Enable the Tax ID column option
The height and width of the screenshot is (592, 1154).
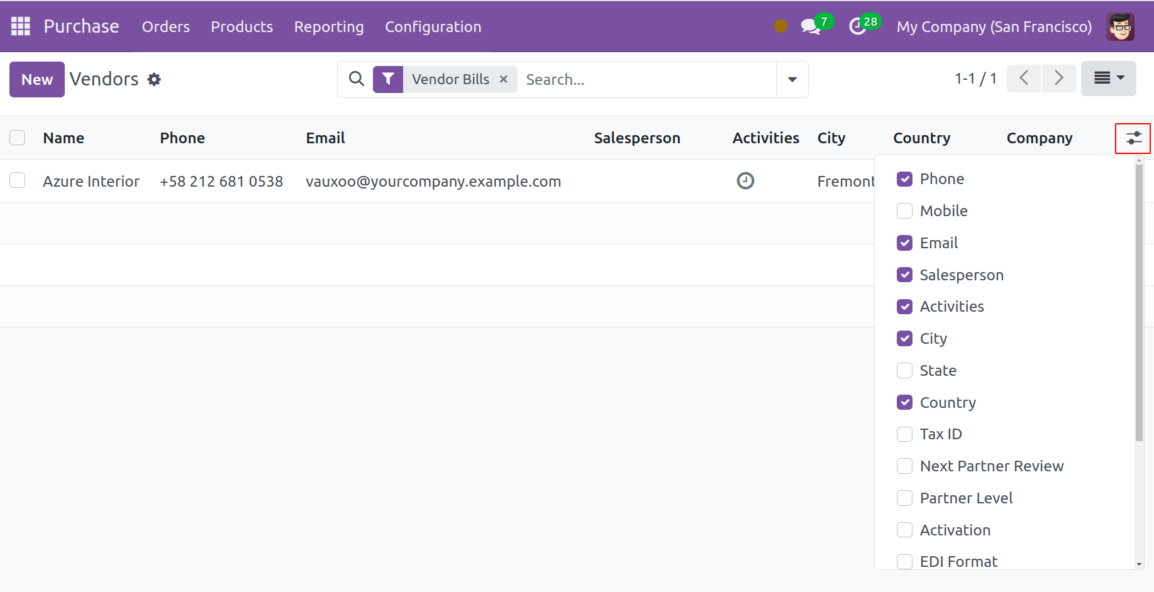tap(904, 434)
